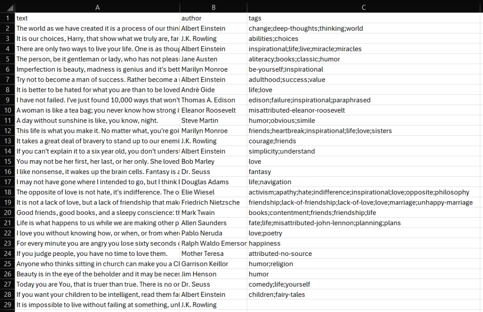Select the entire column C header
The width and height of the screenshot is (483, 312).
364,7
